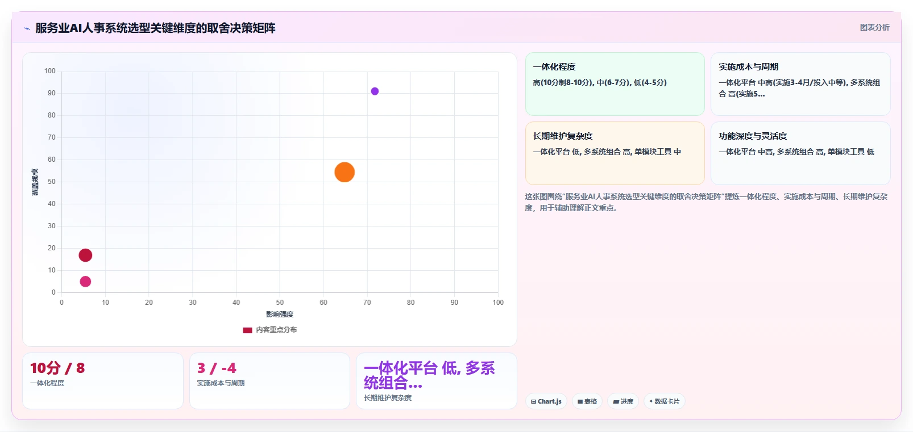Select the purple bubble near 90

pos(375,91)
